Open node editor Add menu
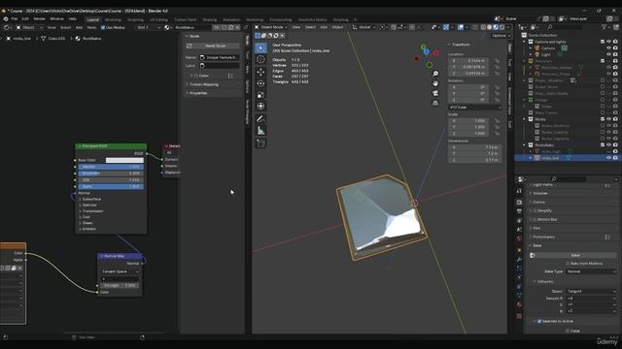 tap(80, 28)
